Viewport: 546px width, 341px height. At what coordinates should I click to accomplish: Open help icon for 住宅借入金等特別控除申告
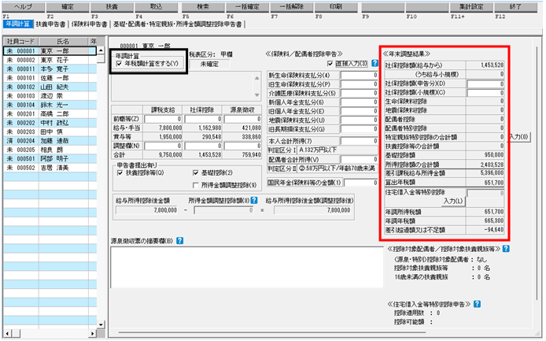pos(477,304)
